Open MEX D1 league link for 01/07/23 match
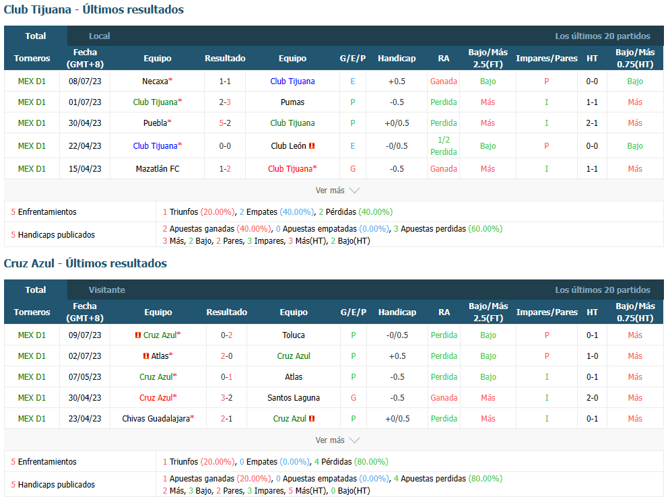This screenshot has height=501, width=668. (32, 102)
